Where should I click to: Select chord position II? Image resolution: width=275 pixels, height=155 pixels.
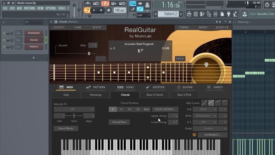click(121, 109)
